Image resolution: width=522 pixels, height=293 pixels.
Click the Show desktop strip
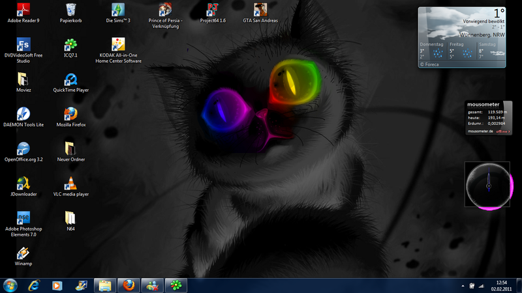[519, 285]
